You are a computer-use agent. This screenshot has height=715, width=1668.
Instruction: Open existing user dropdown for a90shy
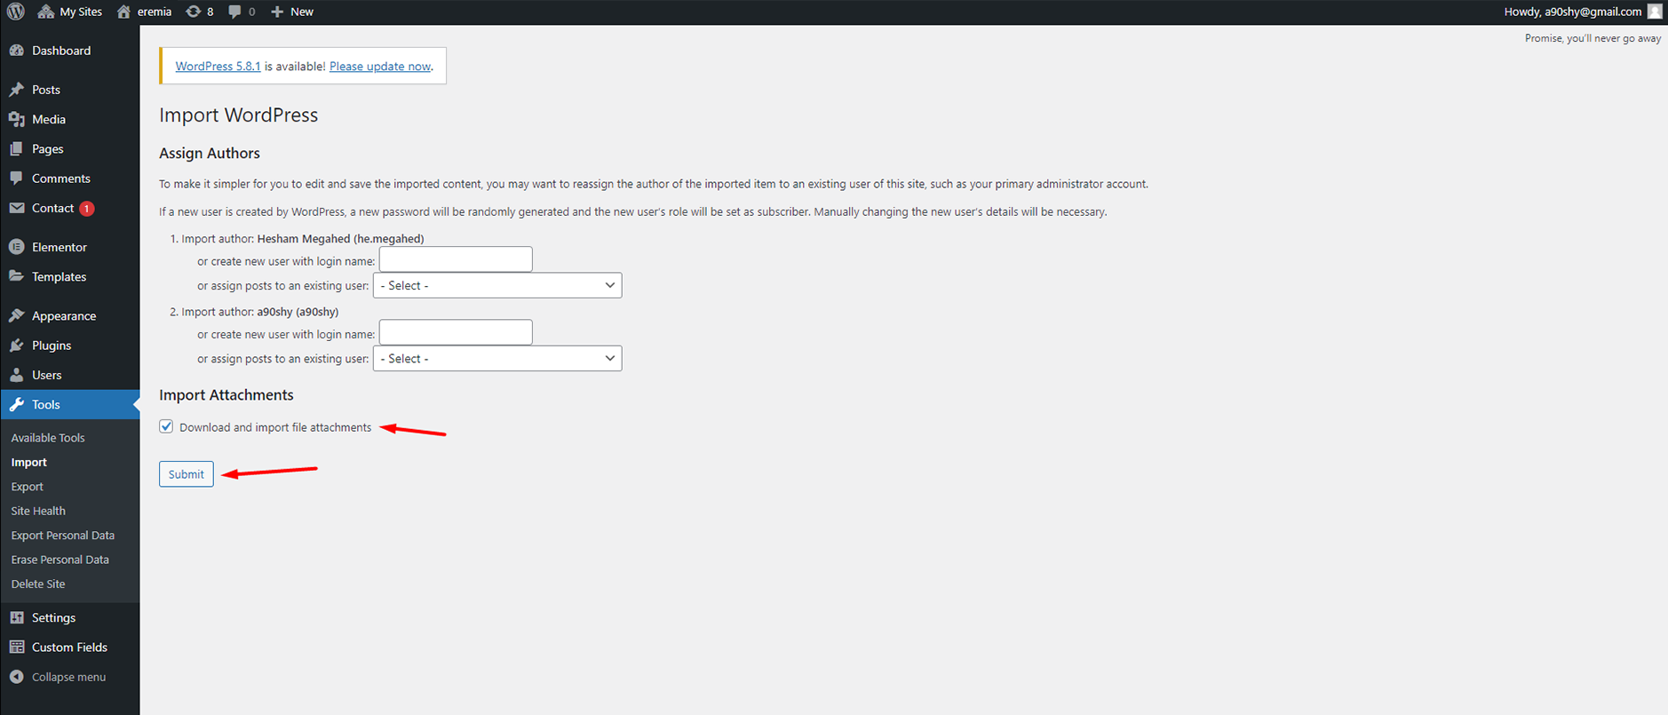tap(497, 359)
